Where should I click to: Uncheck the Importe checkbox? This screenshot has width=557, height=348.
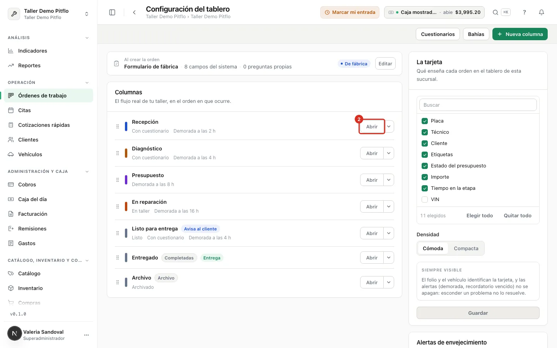tap(425, 177)
